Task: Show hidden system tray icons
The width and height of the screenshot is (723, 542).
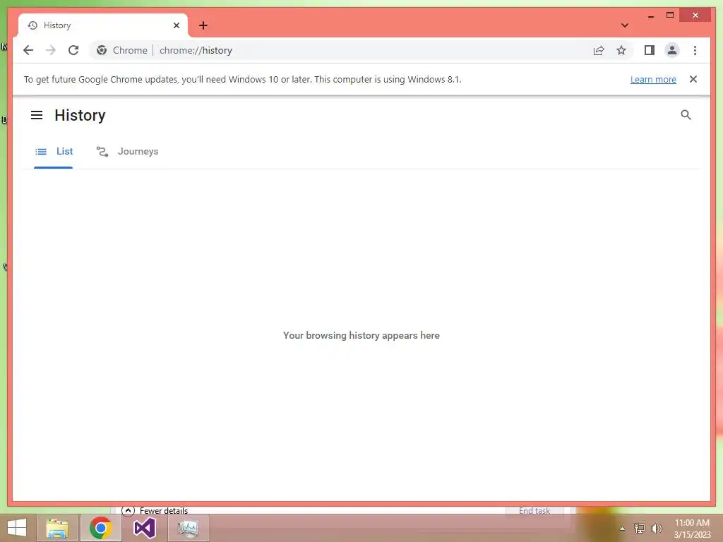Action: (622, 529)
